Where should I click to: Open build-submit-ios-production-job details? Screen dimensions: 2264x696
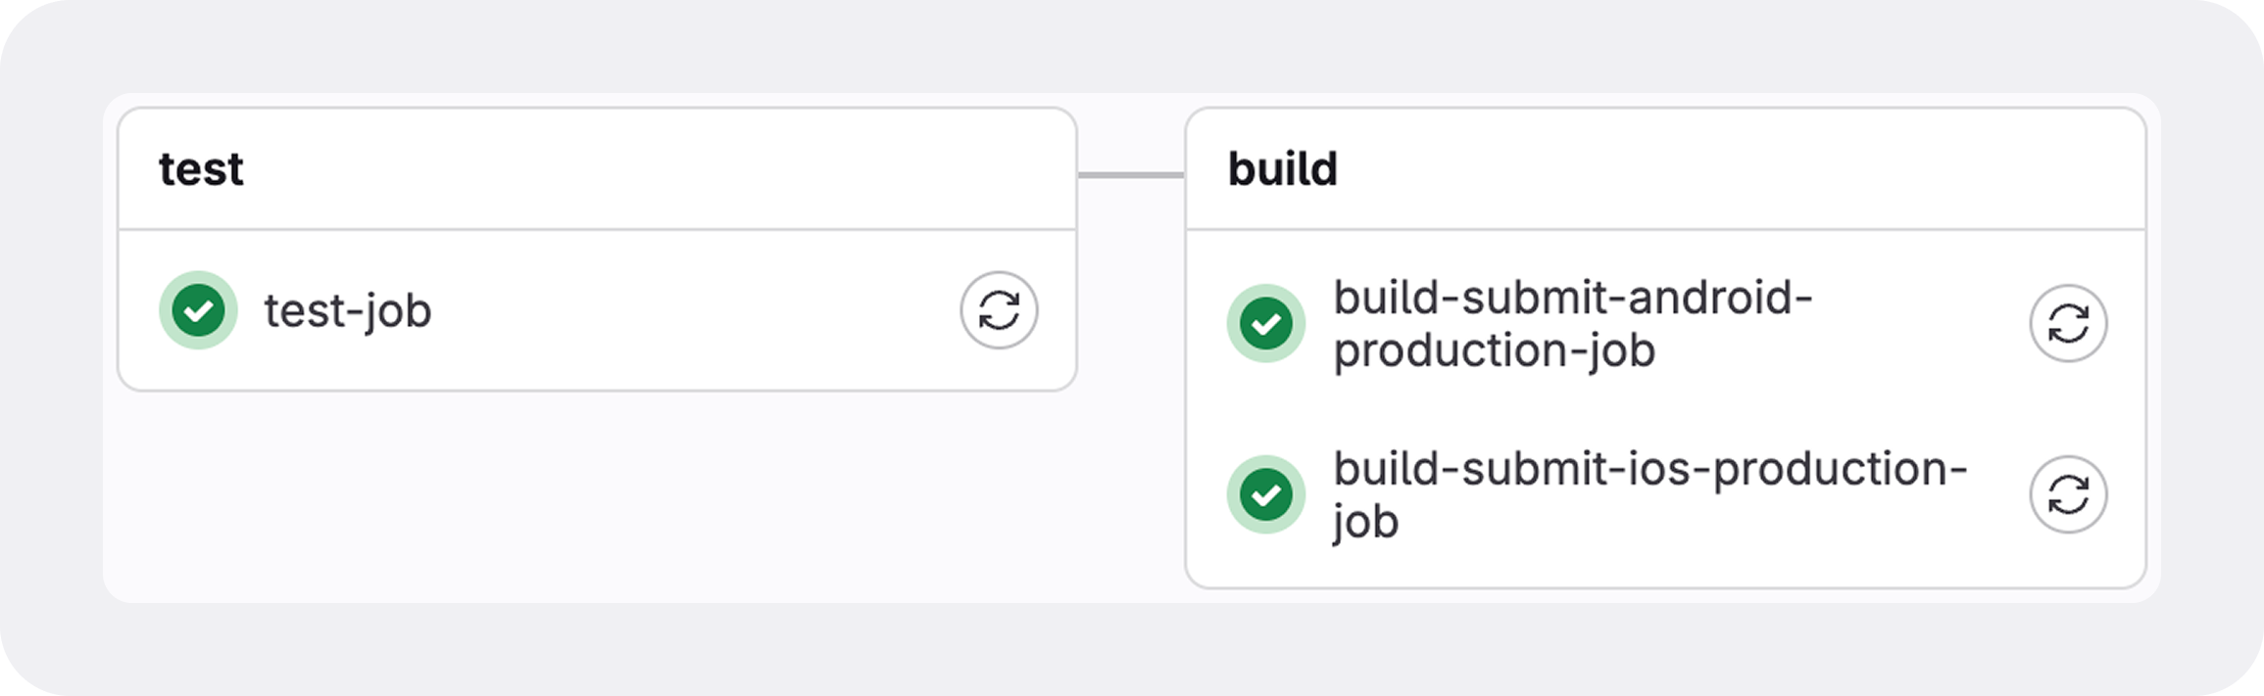pyautogui.click(x=1649, y=494)
